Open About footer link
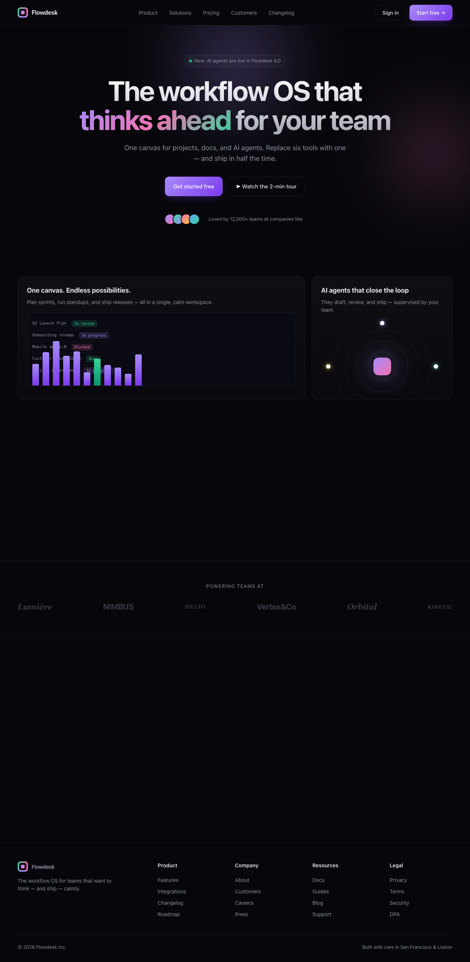The image size is (470, 962). click(242, 880)
